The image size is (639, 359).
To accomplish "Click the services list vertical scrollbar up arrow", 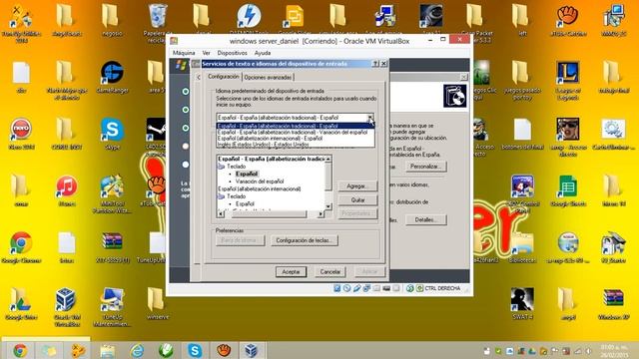I will pos(328,160).
